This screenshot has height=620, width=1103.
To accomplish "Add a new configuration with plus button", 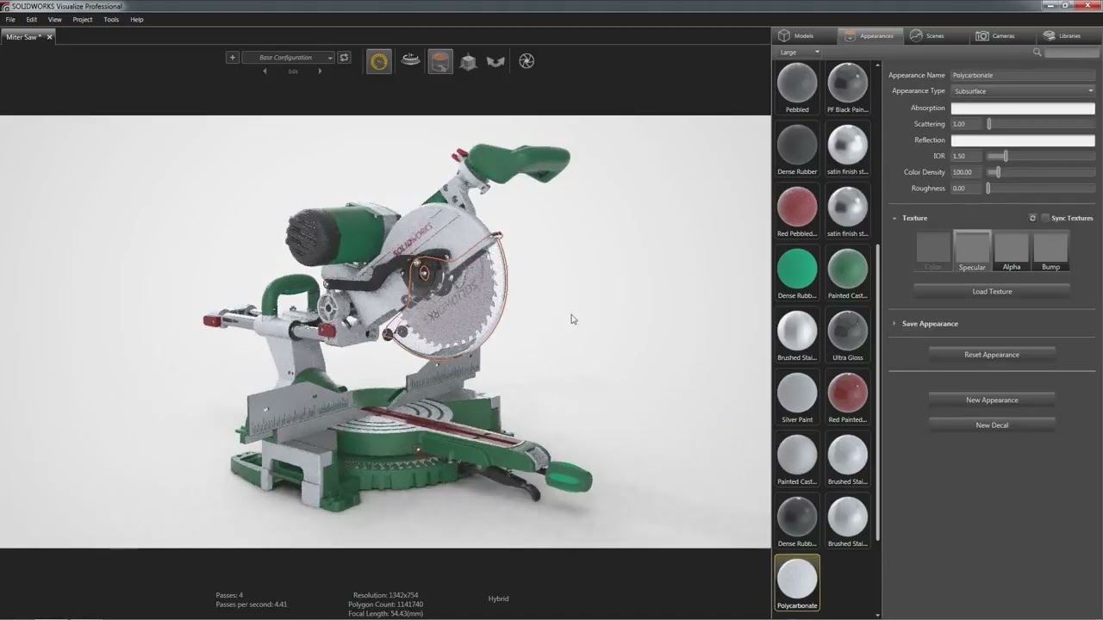I will 232,58.
